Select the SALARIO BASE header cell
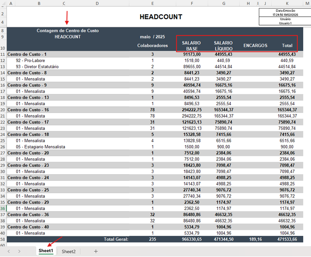Image resolution: width=311 pixels, height=257 pixels. pyautogui.click(x=191, y=46)
